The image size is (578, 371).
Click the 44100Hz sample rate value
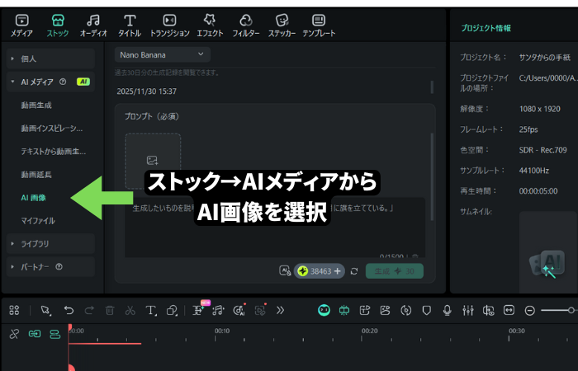(534, 171)
